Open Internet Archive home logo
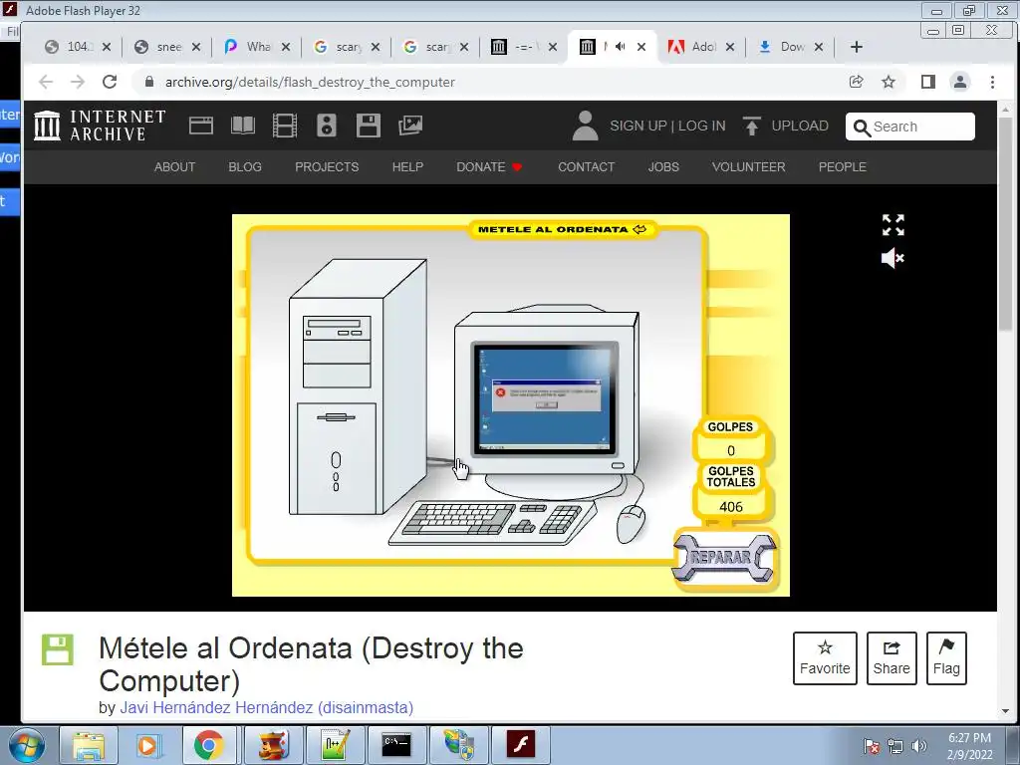1020x765 pixels. (x=101, y=125)
